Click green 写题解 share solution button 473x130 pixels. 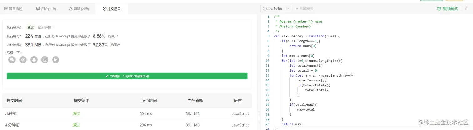coord(127,76)
